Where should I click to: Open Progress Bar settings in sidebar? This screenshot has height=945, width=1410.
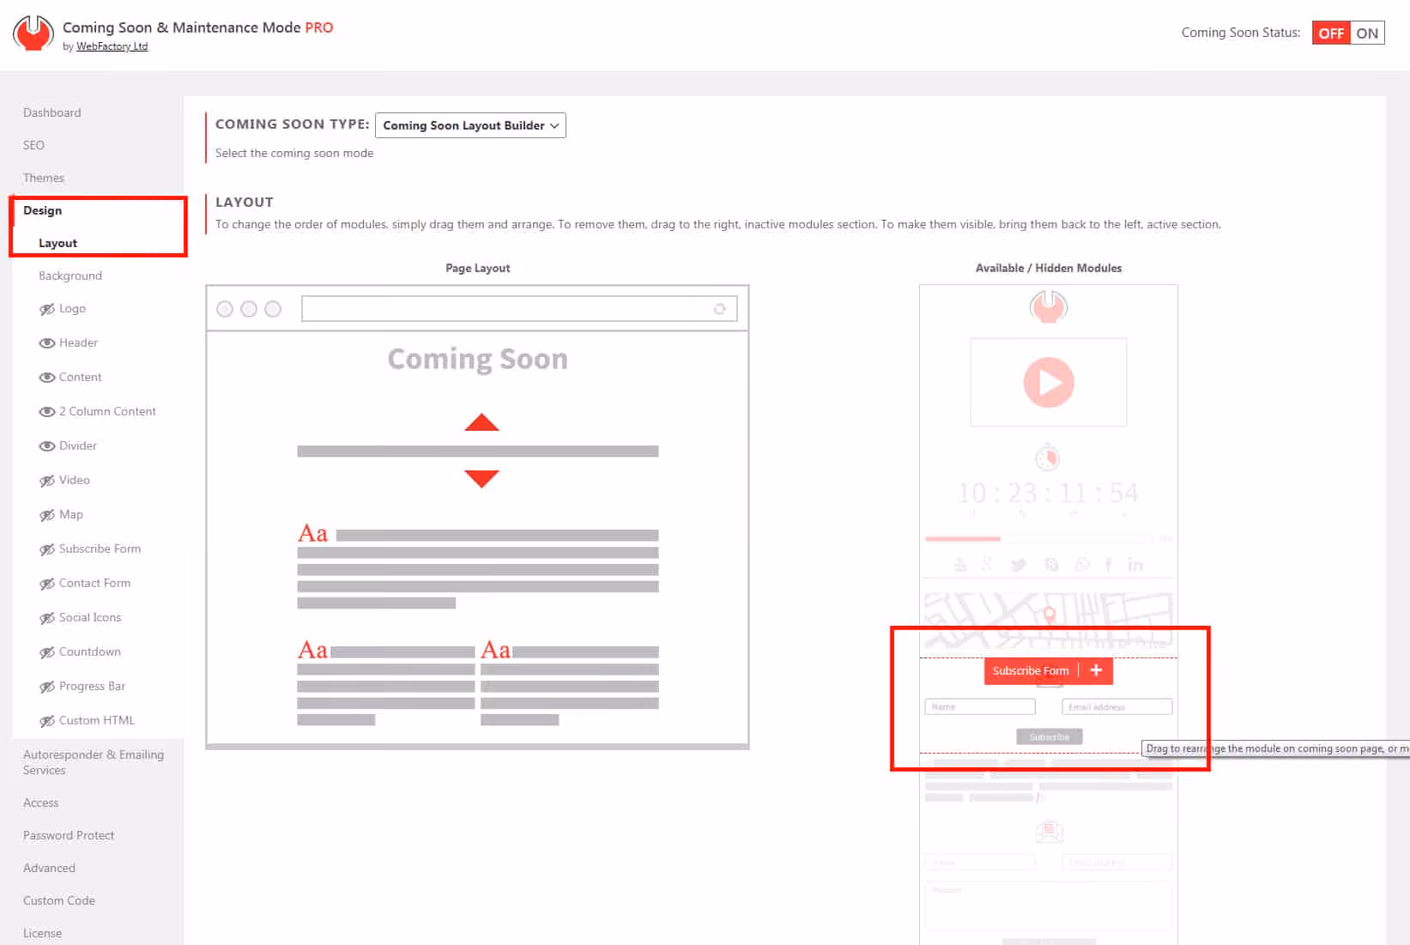coord(92,686)
